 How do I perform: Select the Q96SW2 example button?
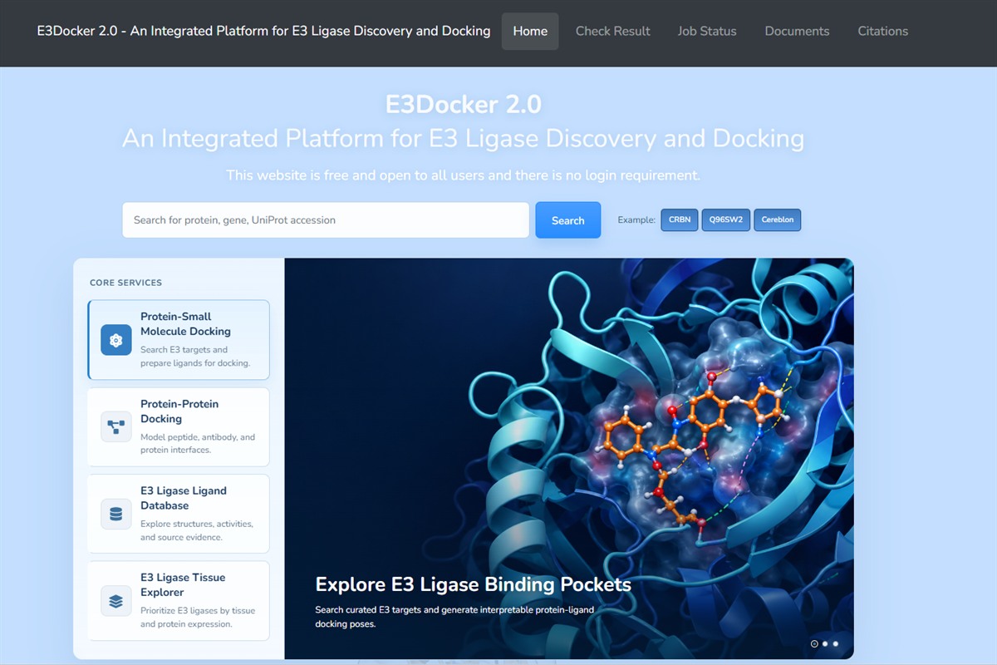click(x=726, y=220)
